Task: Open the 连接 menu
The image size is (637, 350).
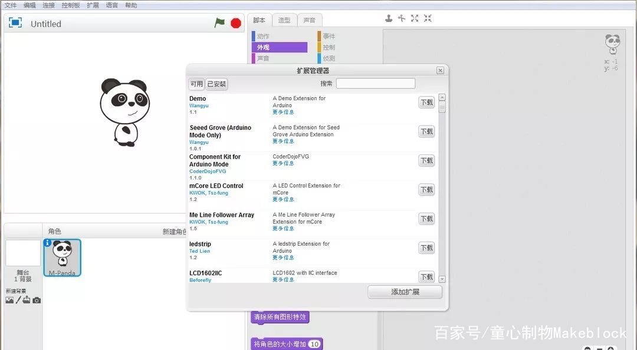Action: point(49,5)
